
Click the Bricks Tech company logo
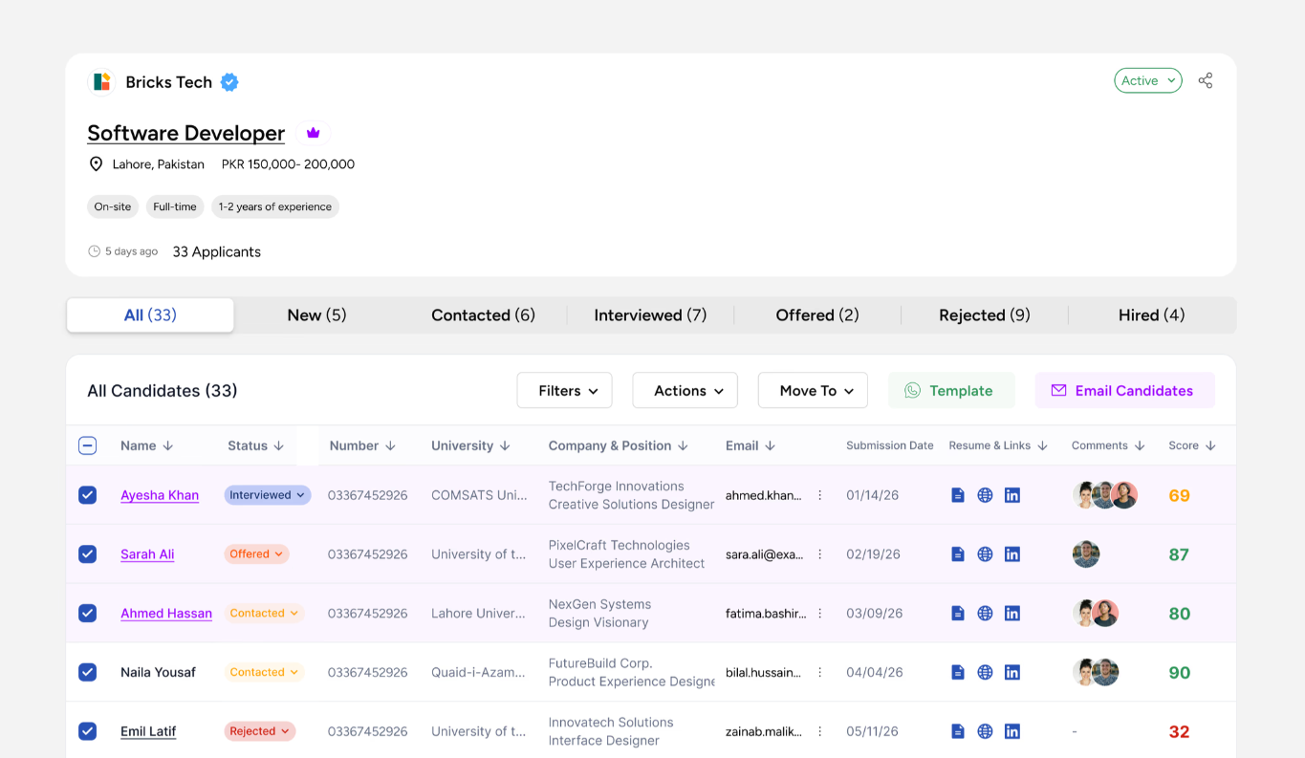click(x=101, y=82)
